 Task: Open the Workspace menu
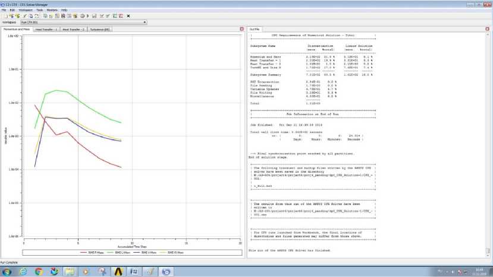tap(26, 10)
